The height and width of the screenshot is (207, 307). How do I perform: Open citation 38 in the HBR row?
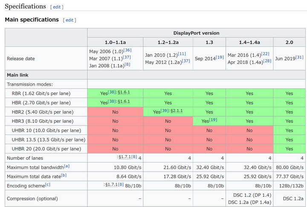pos(112,101)
